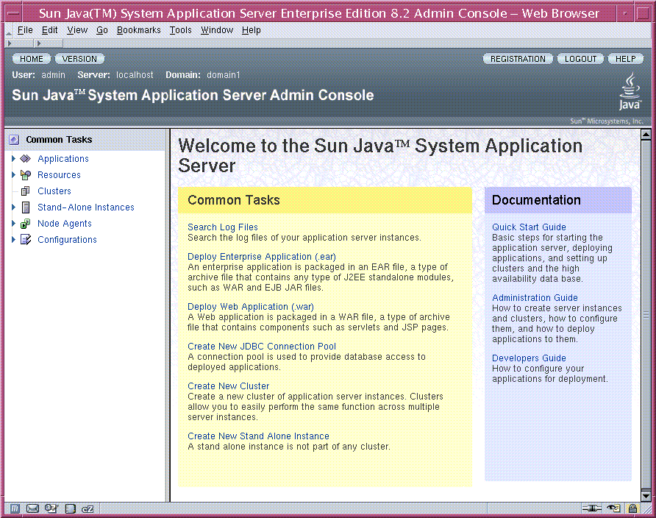Open the Quick Start Guide link
Image resolution: width=656 pixels, height=518 pixels.
click(529, 227)
